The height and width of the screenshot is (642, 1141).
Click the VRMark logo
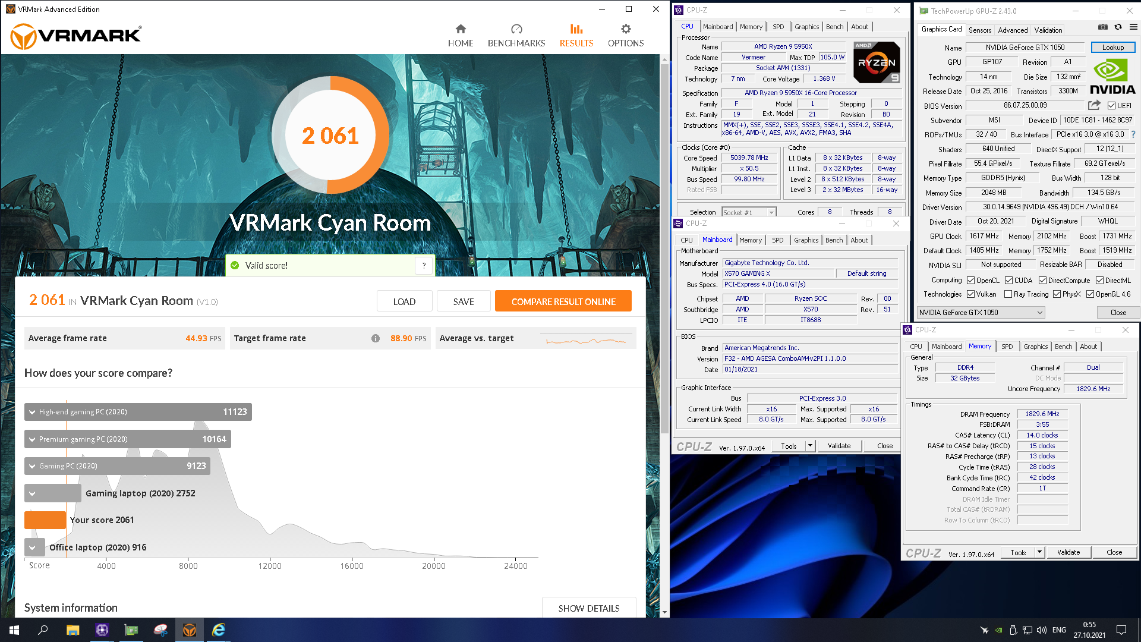[76, 36]
